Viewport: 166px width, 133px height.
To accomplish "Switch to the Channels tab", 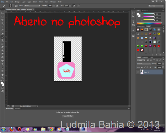I will (x=145, y=57).
